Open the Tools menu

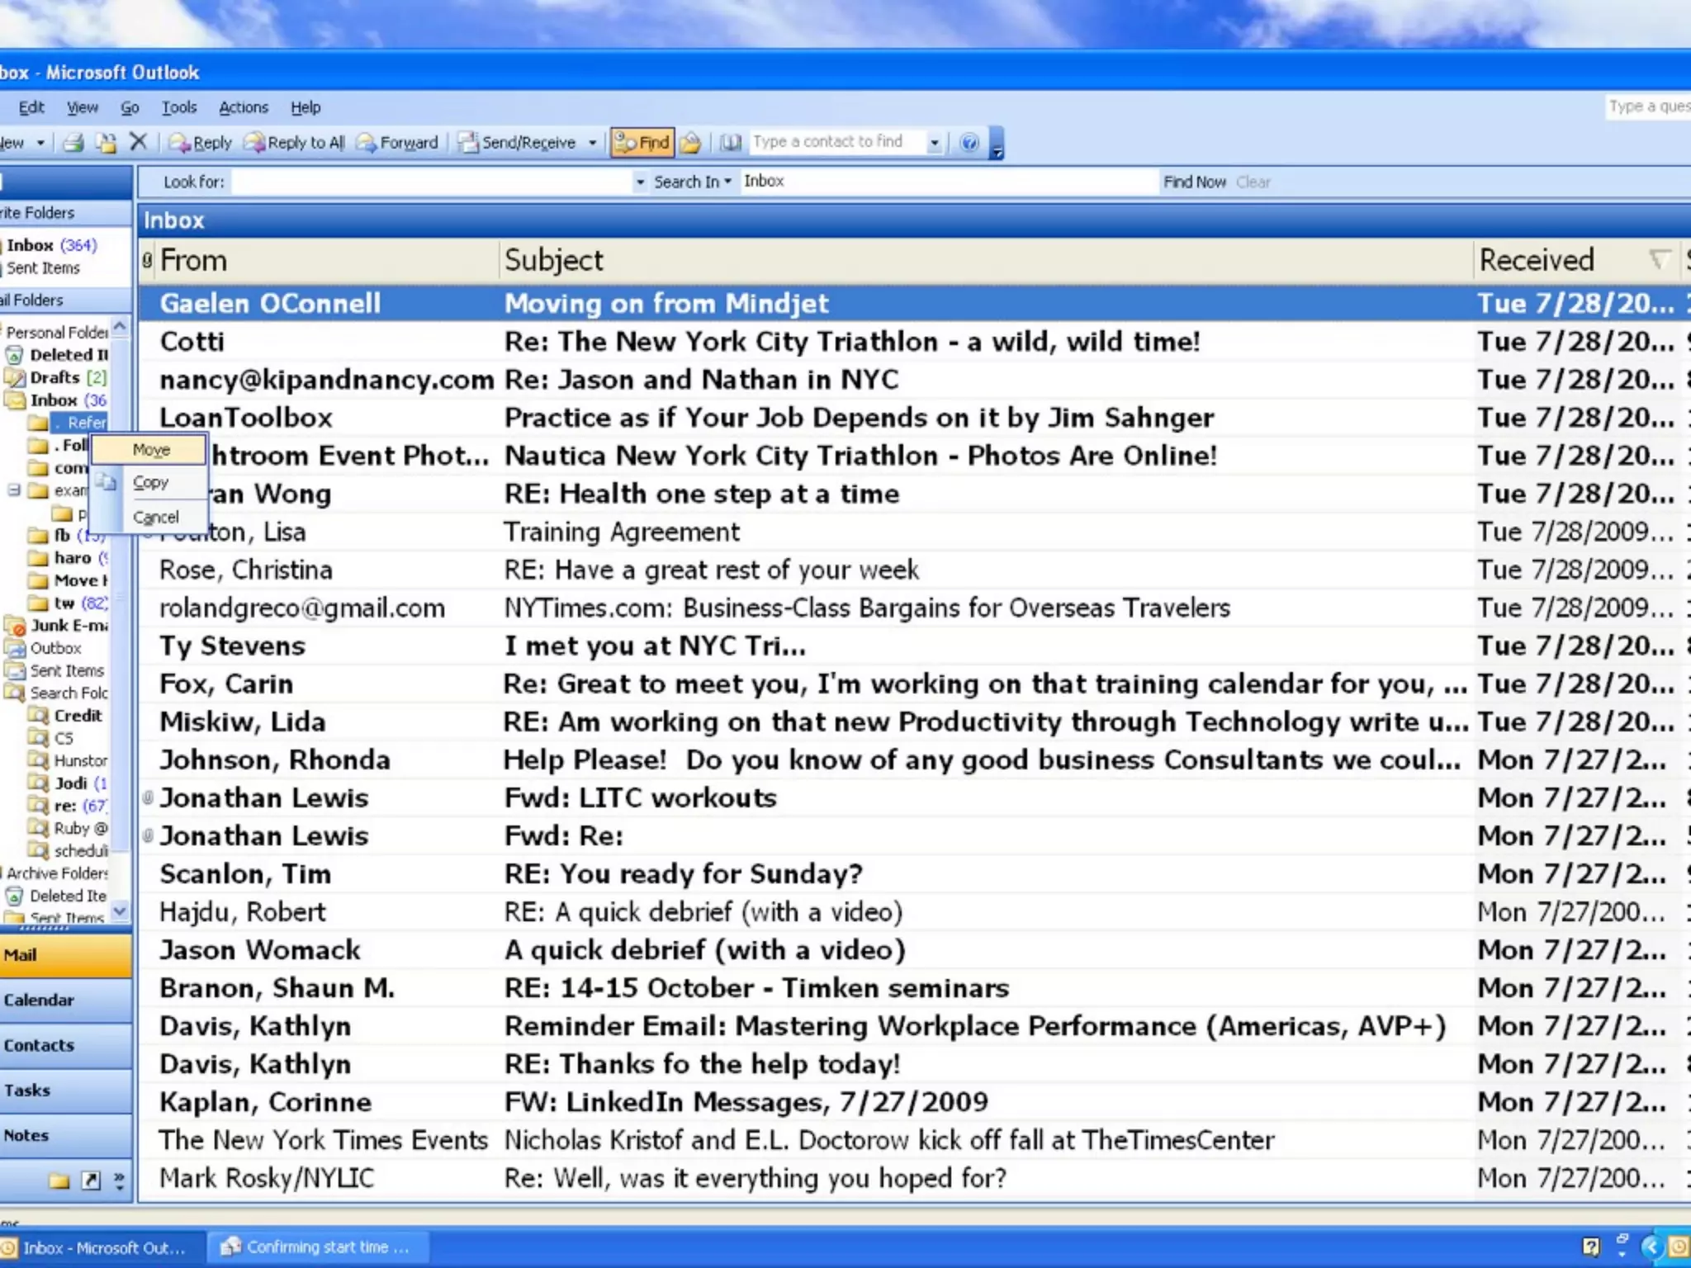178,107
